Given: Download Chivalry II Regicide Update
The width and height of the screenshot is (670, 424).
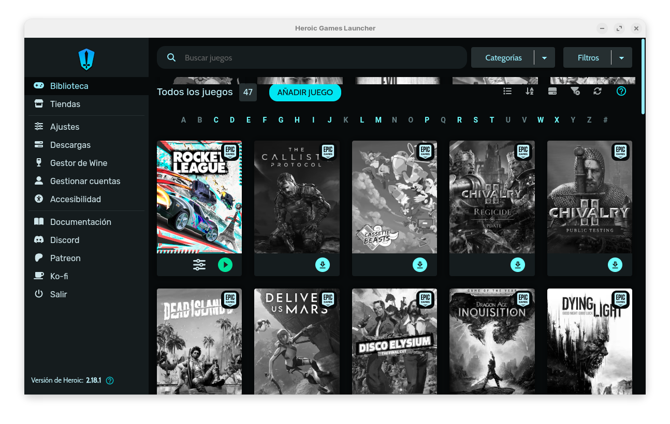Looking at the screenshot, I should pos(518,265).
